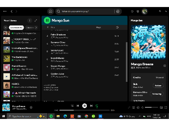Click 'Show all' in Credits
169x126 pixels.
pyautogui.click(x=159, y=77)
